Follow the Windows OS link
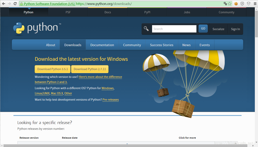The image size is (258, 147). (108, 88)
